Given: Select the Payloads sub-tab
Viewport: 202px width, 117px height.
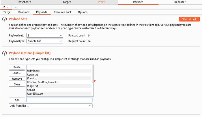Looking at the screenshot, I should pos(42,12).
